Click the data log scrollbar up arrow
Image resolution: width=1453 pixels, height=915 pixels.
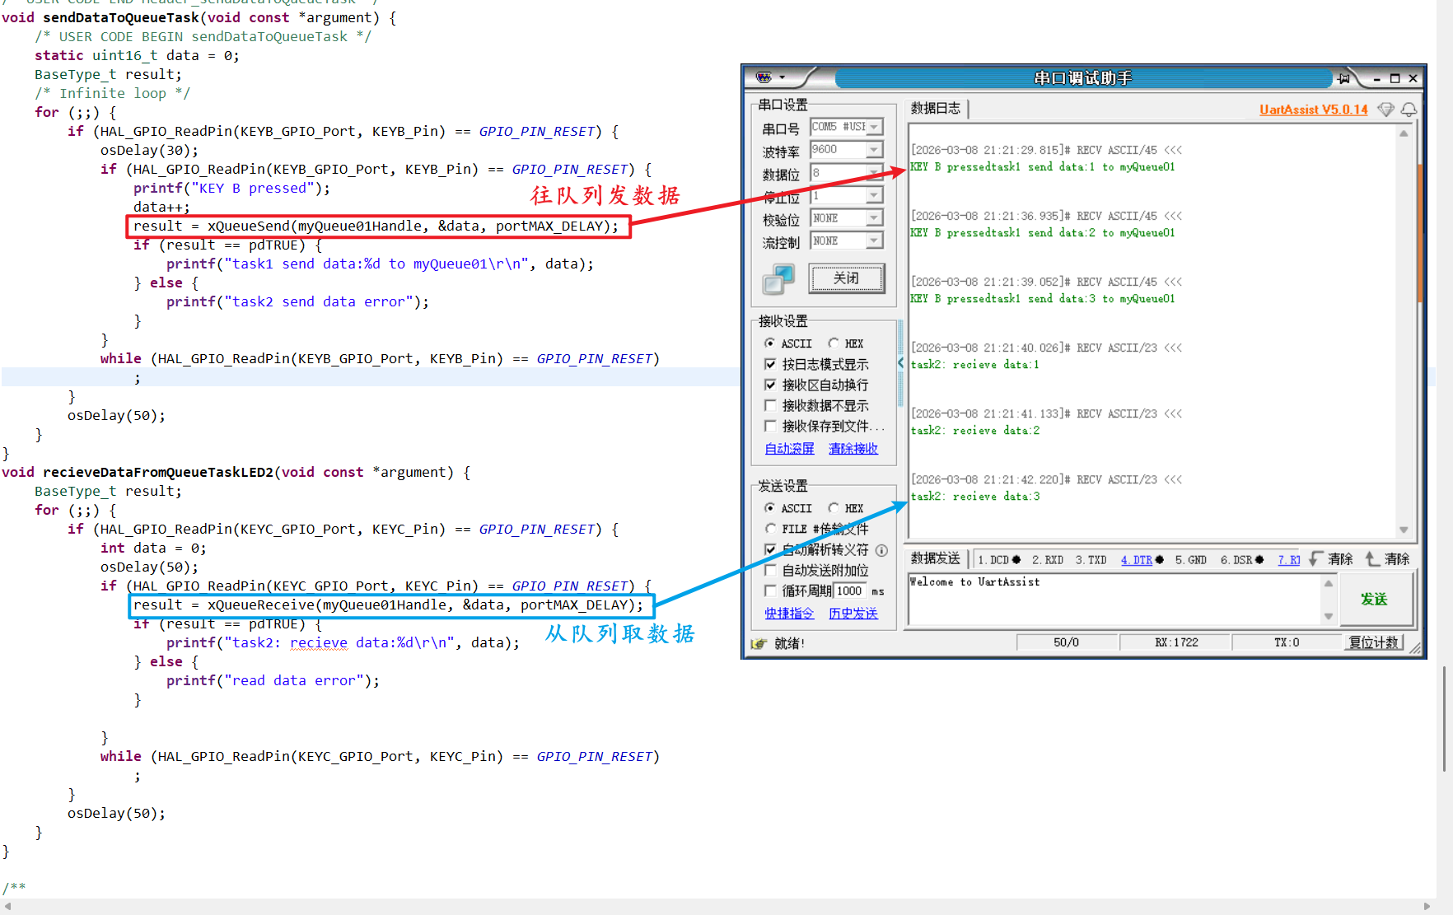[1404, 133]
